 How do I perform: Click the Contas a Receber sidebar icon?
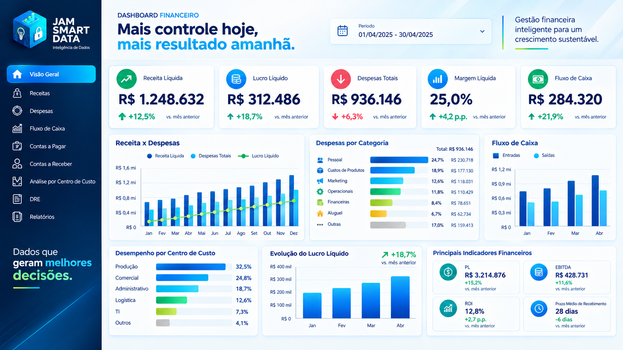point(17,164)
